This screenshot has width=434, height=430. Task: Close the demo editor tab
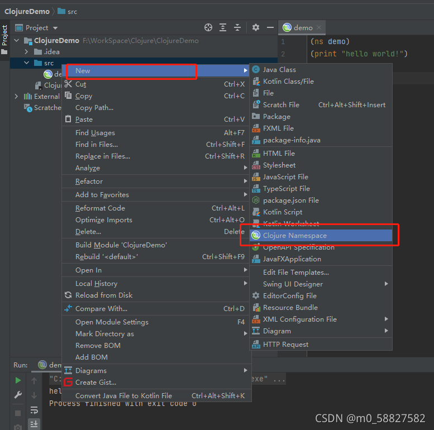coord(319,27)
